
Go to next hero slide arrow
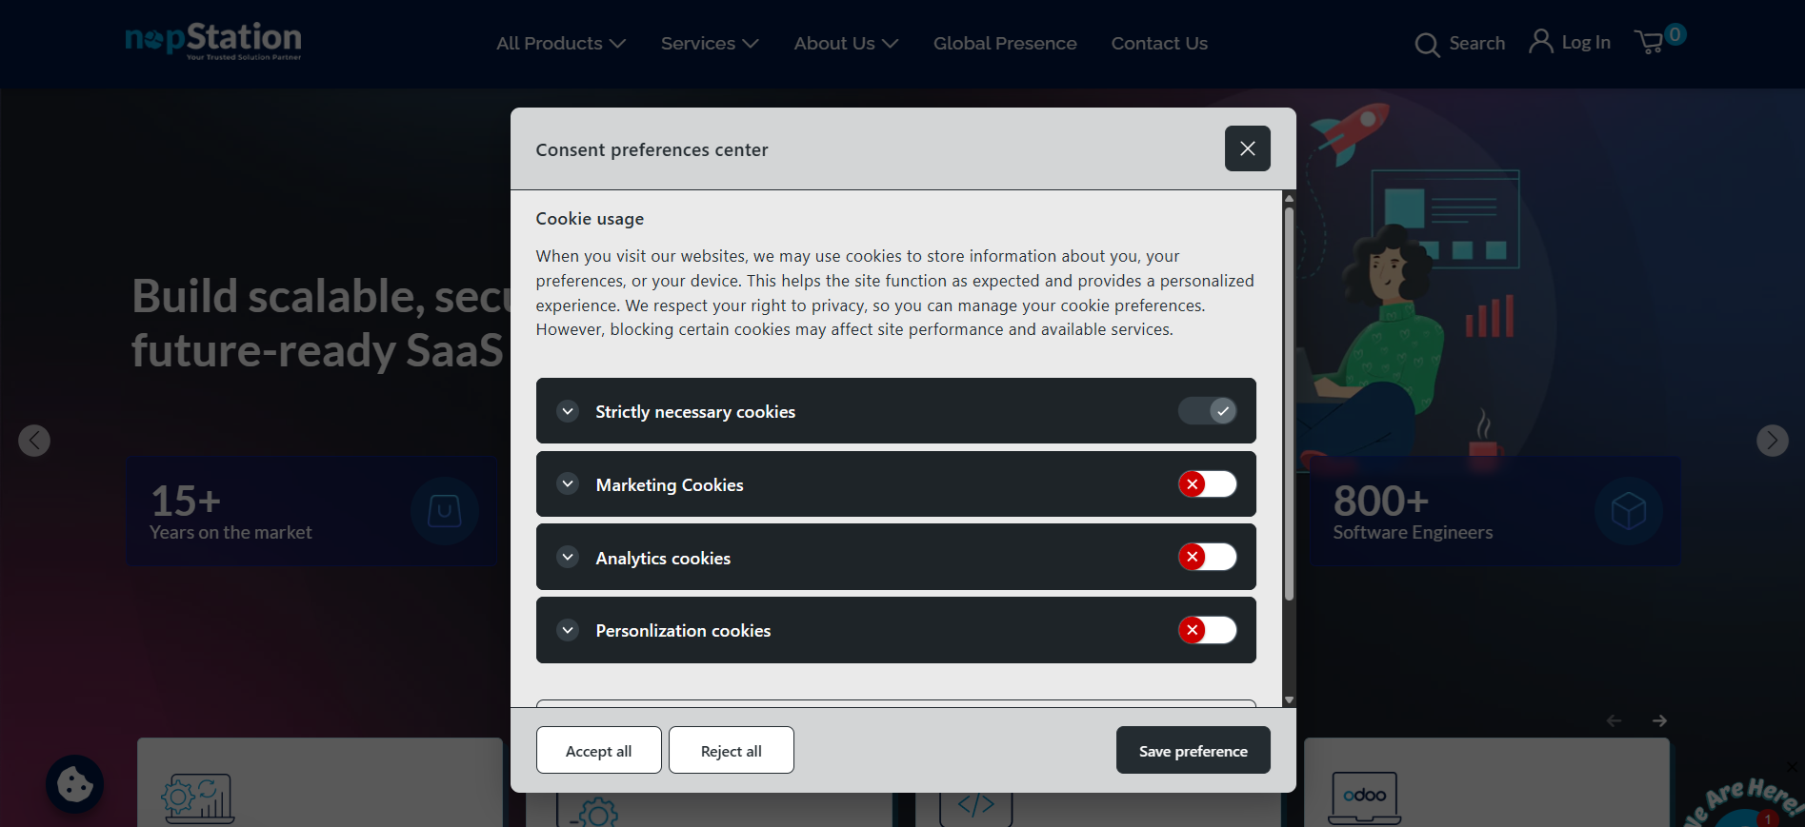pyautogui.click(x=1772, y=441)
